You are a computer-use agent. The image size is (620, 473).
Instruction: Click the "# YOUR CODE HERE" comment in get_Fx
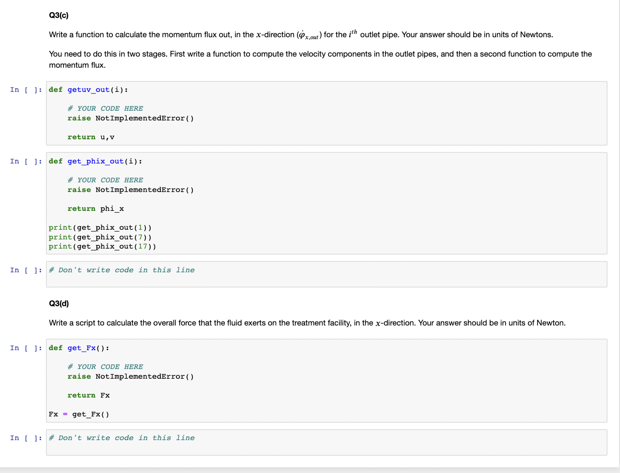pos(105,367)
